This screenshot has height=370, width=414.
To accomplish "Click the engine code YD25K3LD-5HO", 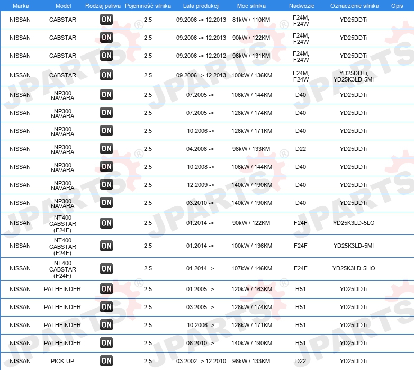I will pos(354,268).
